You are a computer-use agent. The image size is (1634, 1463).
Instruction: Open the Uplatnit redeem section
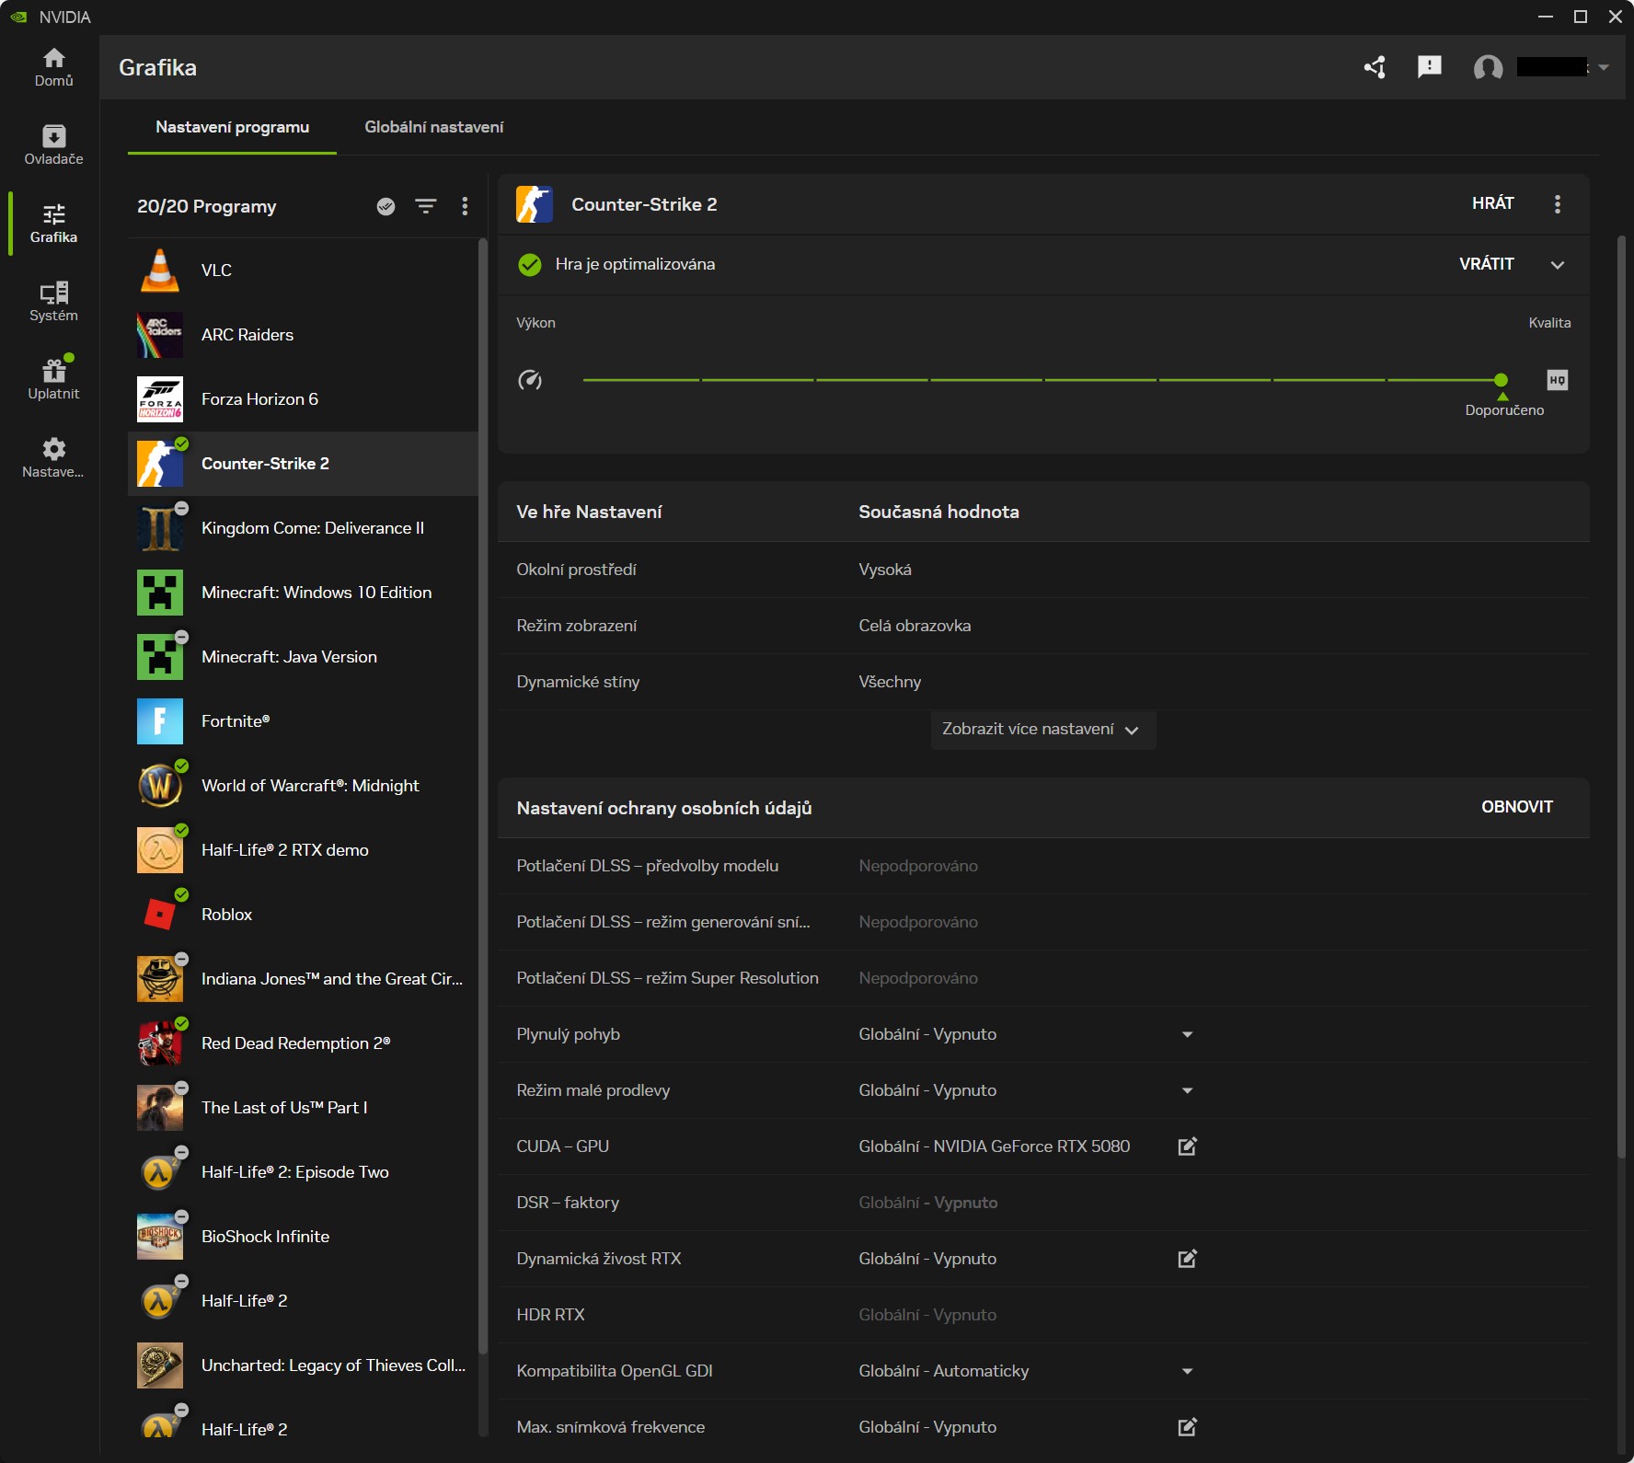pos(53,380)
